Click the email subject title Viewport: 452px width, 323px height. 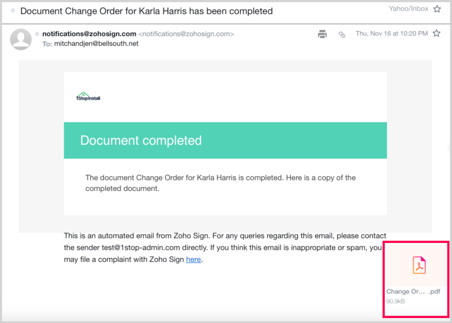pos(146,11)
